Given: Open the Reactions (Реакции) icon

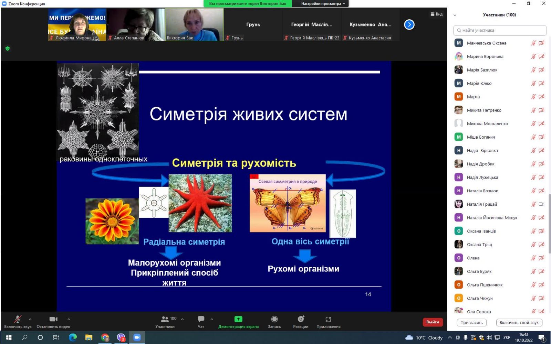Looking at the screenshot, I should [x=301, y=319].
